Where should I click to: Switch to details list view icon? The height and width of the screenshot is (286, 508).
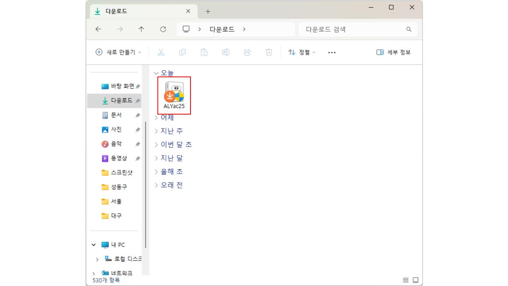tap(406, 280)
